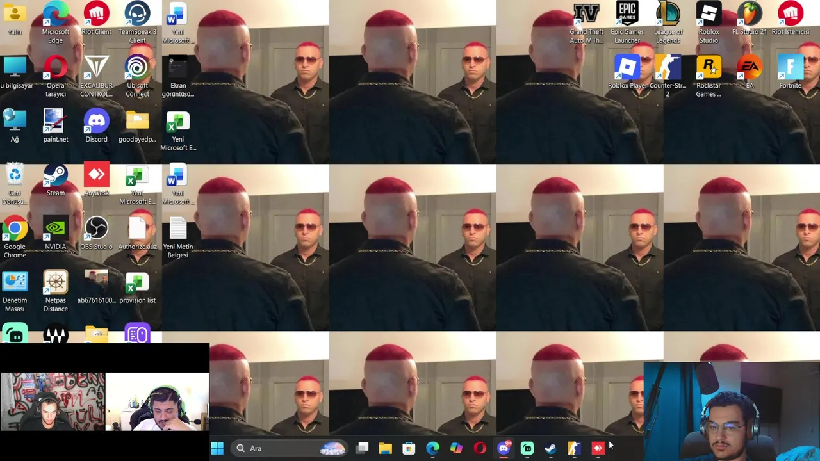The image size is (820, 461).
Task: Open the Ekran görüntüsü file icon
Action: (x=178, y=77)
